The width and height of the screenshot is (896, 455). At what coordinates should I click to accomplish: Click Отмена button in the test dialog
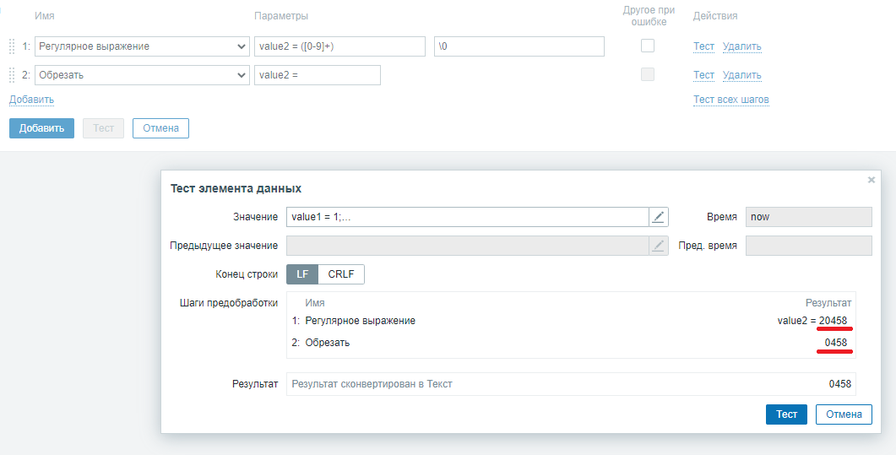click(x=844, y=414)
